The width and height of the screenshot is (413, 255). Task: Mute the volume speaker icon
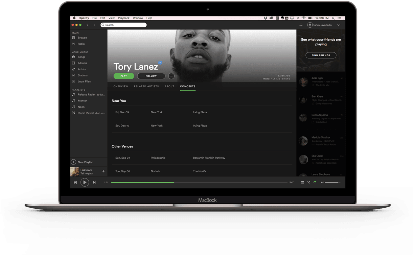(x=322, y=182)
